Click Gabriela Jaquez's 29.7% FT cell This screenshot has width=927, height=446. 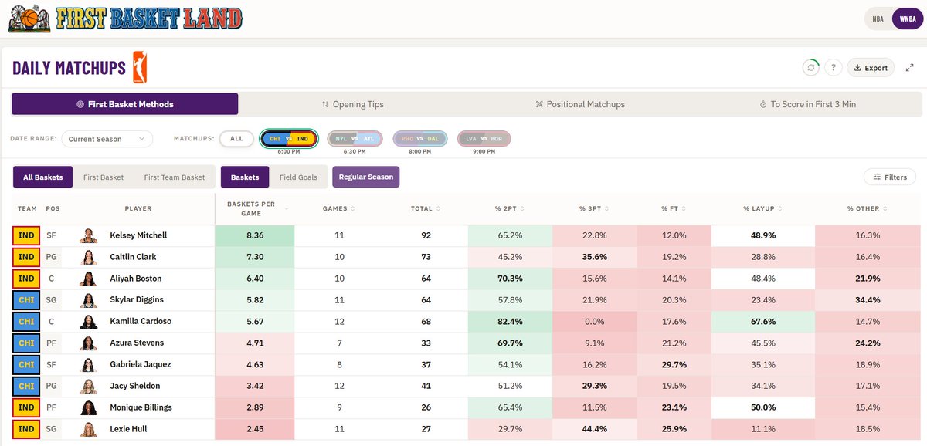point(674,364)
